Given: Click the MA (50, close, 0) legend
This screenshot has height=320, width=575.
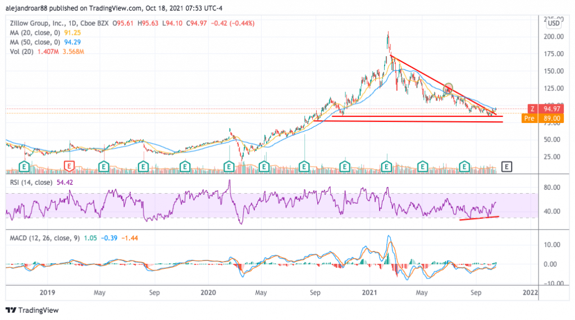Looking at the screenshot, I should [x=34, y=42].
